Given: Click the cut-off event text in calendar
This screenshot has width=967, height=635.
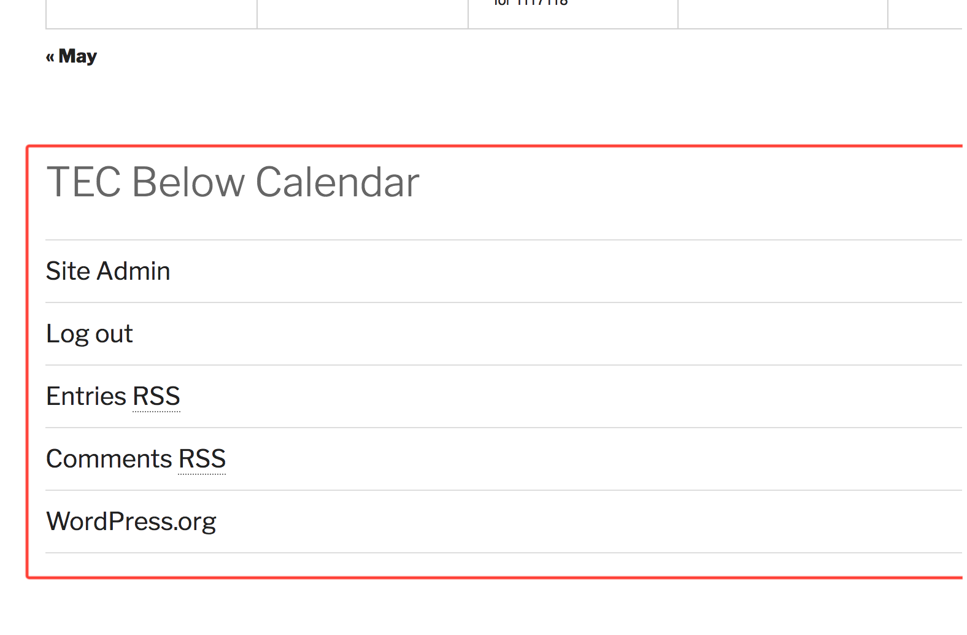Looking at the screenshot, I should [531, 3].
